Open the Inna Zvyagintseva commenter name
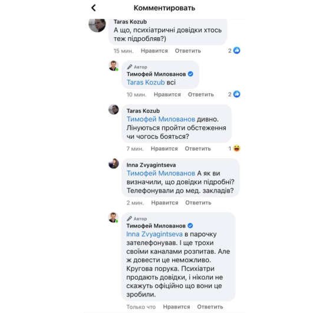Screen dimensions: 329x313 coord(151,165)
